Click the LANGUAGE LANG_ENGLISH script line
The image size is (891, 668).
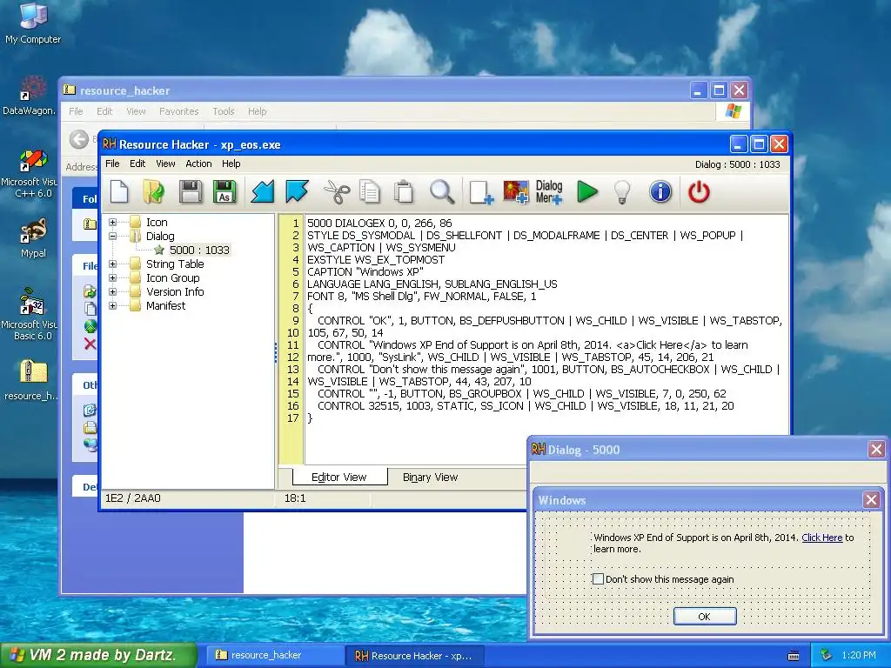(x=432, y=284)
